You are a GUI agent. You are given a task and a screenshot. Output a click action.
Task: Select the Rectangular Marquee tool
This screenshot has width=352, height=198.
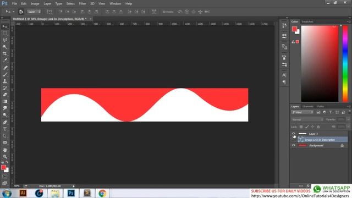click(x=5, y=34)
